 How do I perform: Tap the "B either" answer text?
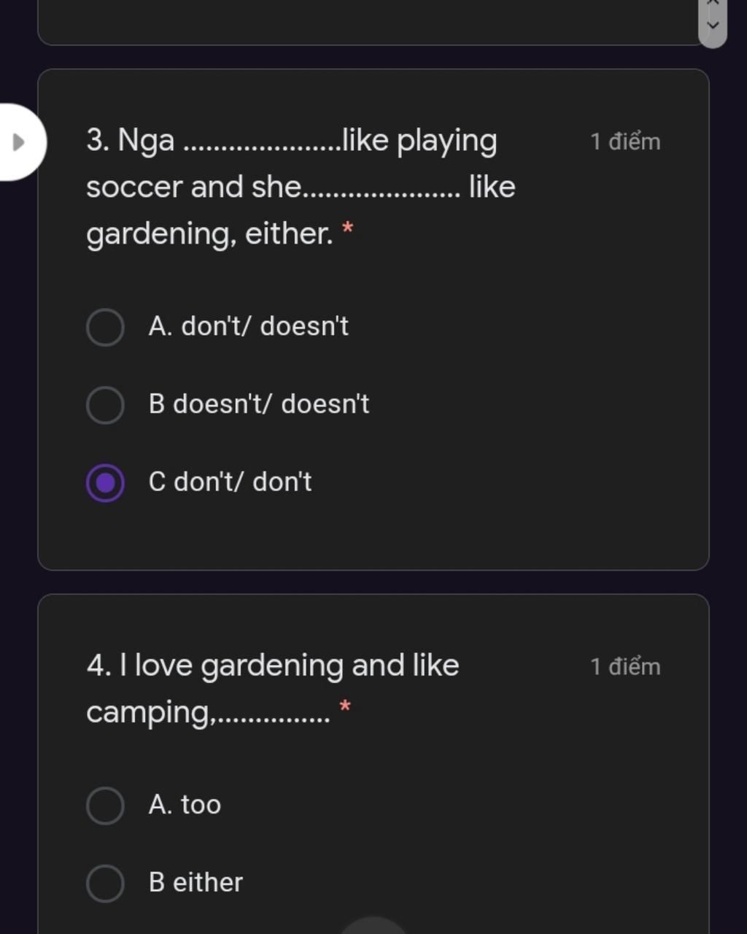[x=196, y=883]
